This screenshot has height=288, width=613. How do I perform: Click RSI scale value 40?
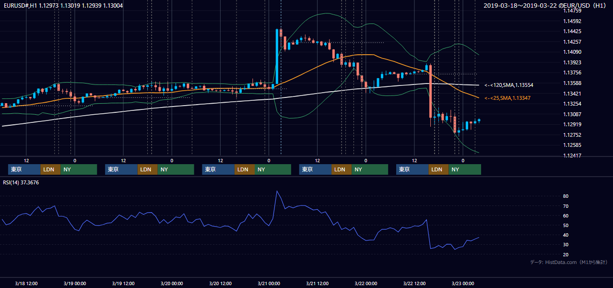click(566, 235)
